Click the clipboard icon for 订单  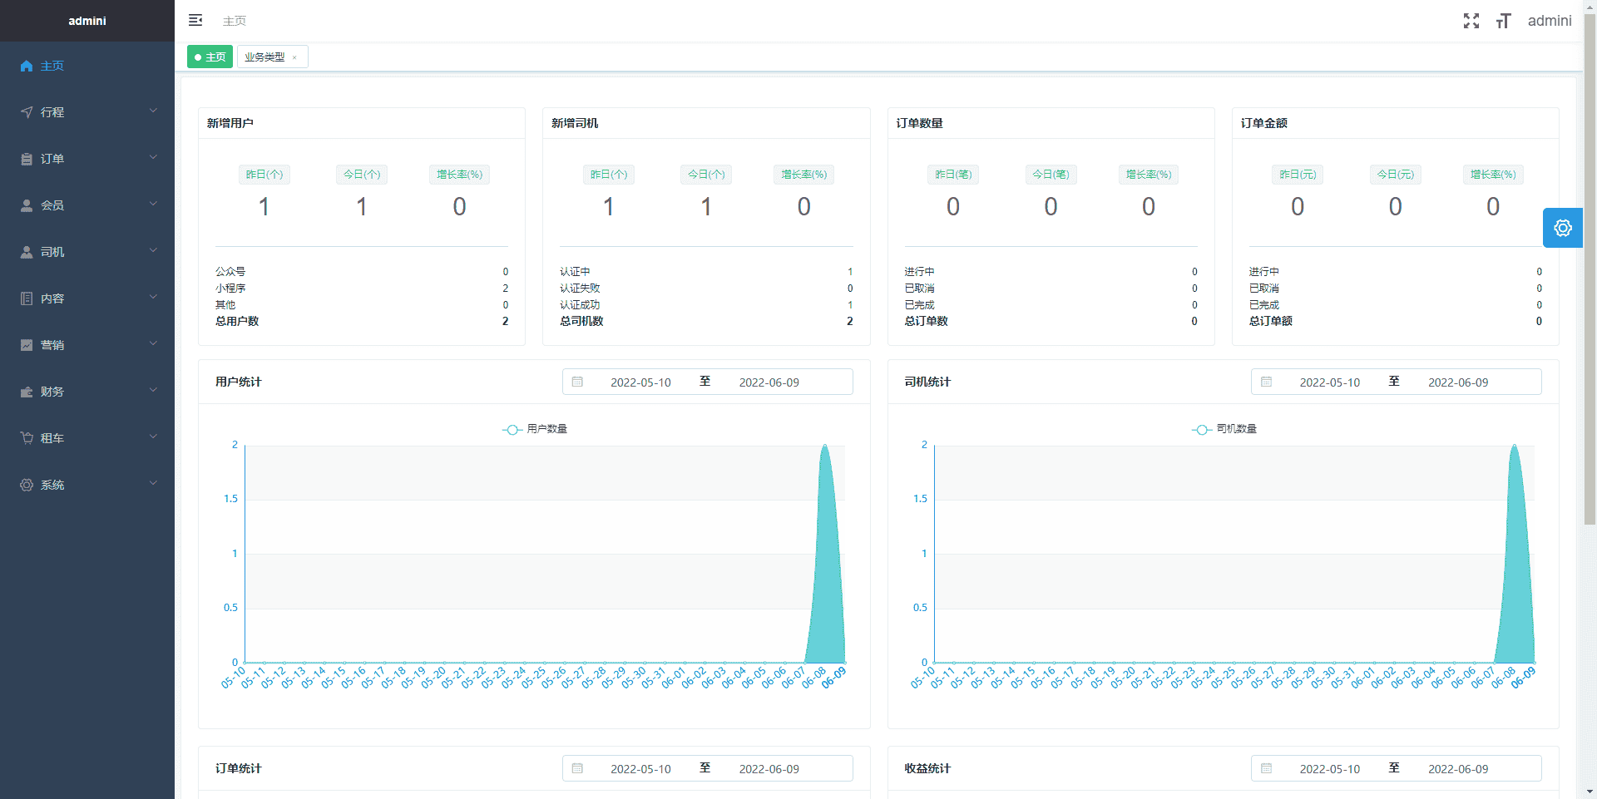[27, 159]
